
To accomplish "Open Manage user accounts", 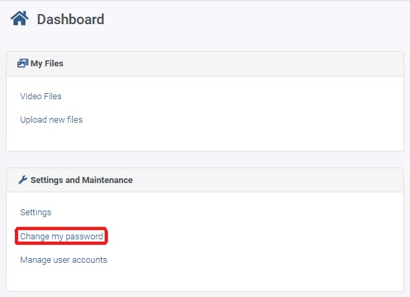I will tap(64, 260).
